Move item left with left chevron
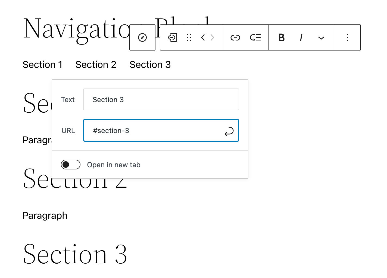Viewport: 387px width, 278px height. pyautogui.click(x=203, y=37)
